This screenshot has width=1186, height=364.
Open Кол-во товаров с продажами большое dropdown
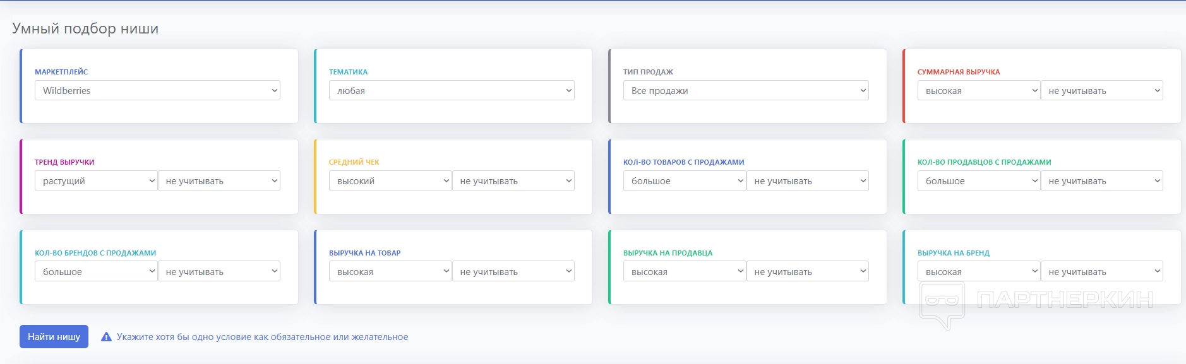click(x=684, y=181)
